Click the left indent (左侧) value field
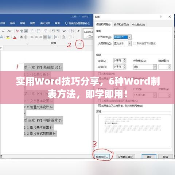The height and width of the screenshot is (175, 175). [118, 61]
